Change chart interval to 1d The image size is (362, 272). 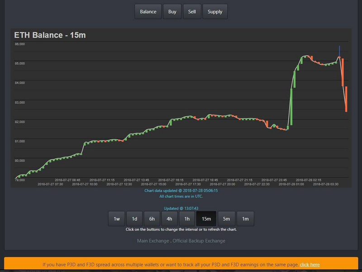[x=134, y=219]
